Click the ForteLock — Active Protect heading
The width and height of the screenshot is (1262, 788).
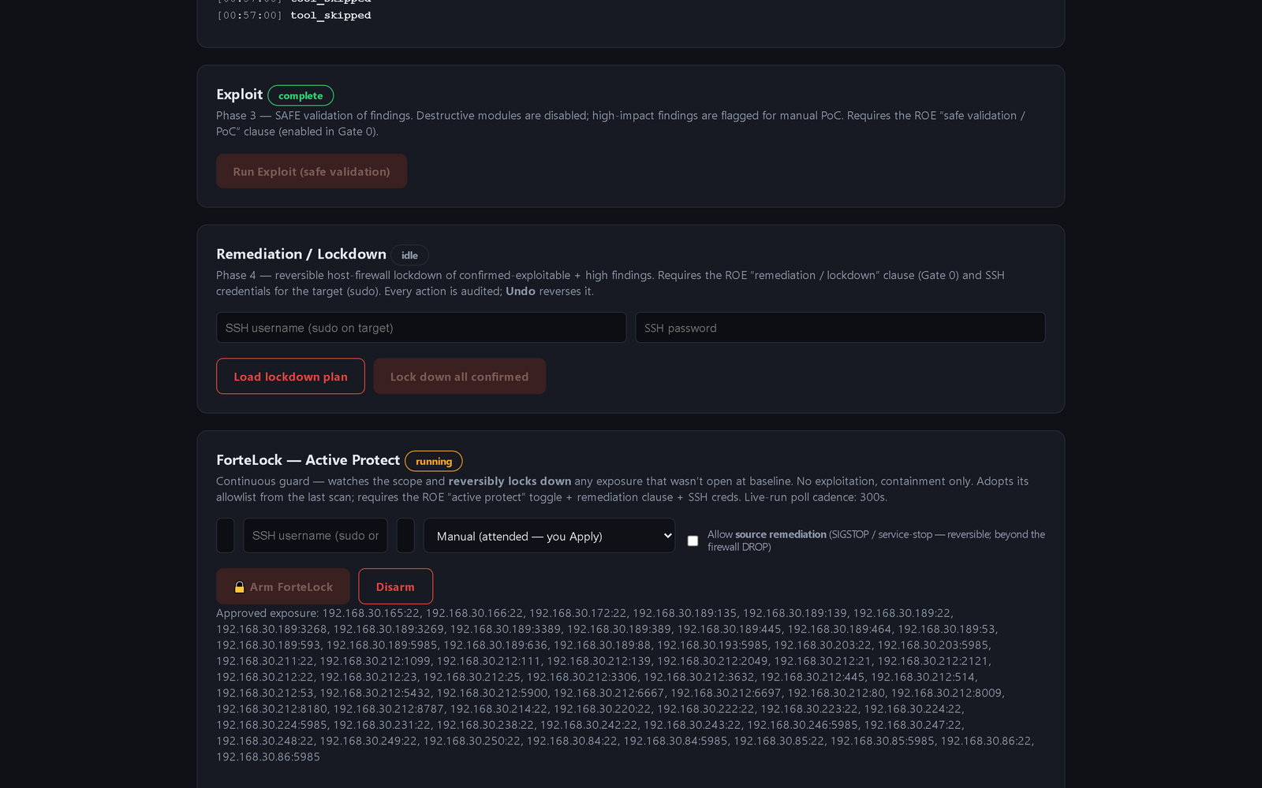click(308, 460)
